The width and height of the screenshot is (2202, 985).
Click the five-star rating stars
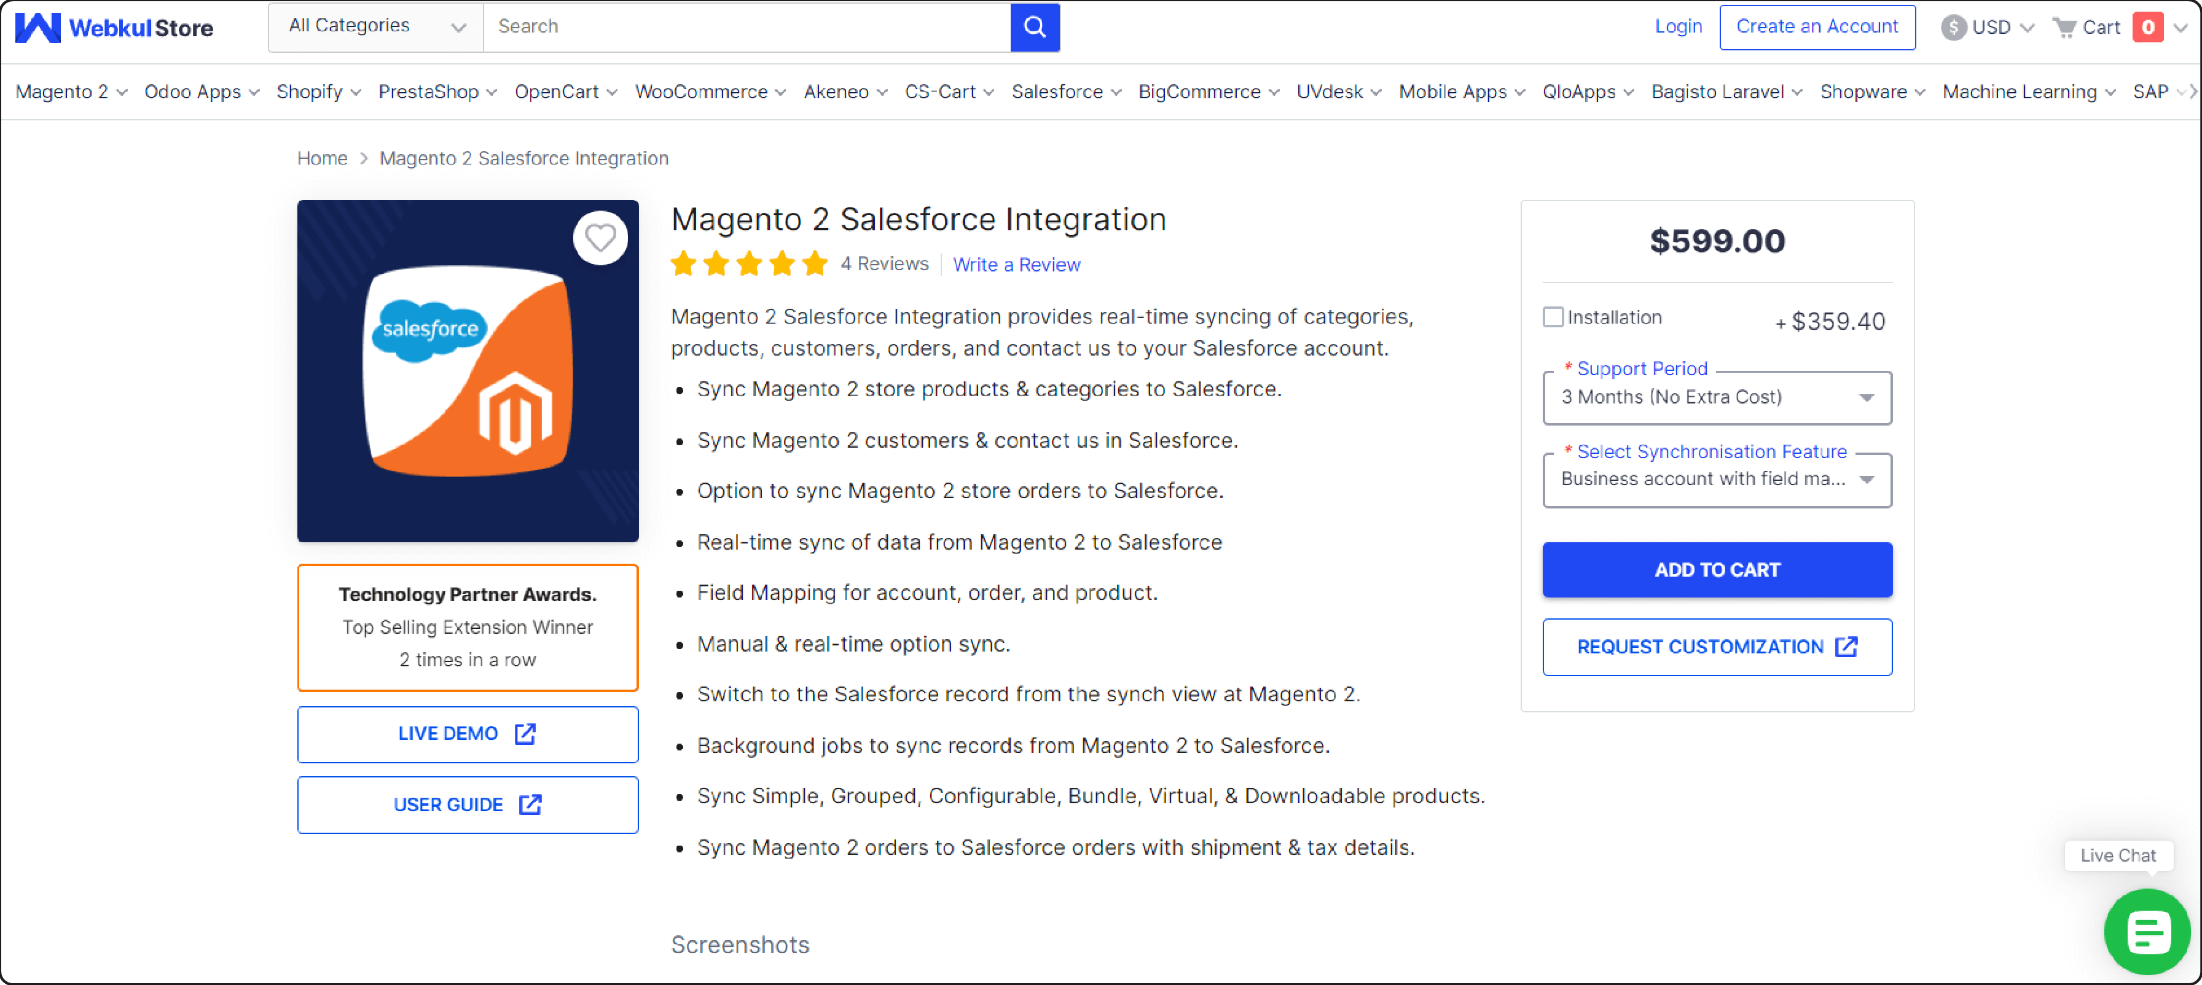750,264
